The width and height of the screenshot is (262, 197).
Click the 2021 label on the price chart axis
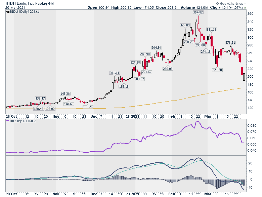click(x=135, y=116)
